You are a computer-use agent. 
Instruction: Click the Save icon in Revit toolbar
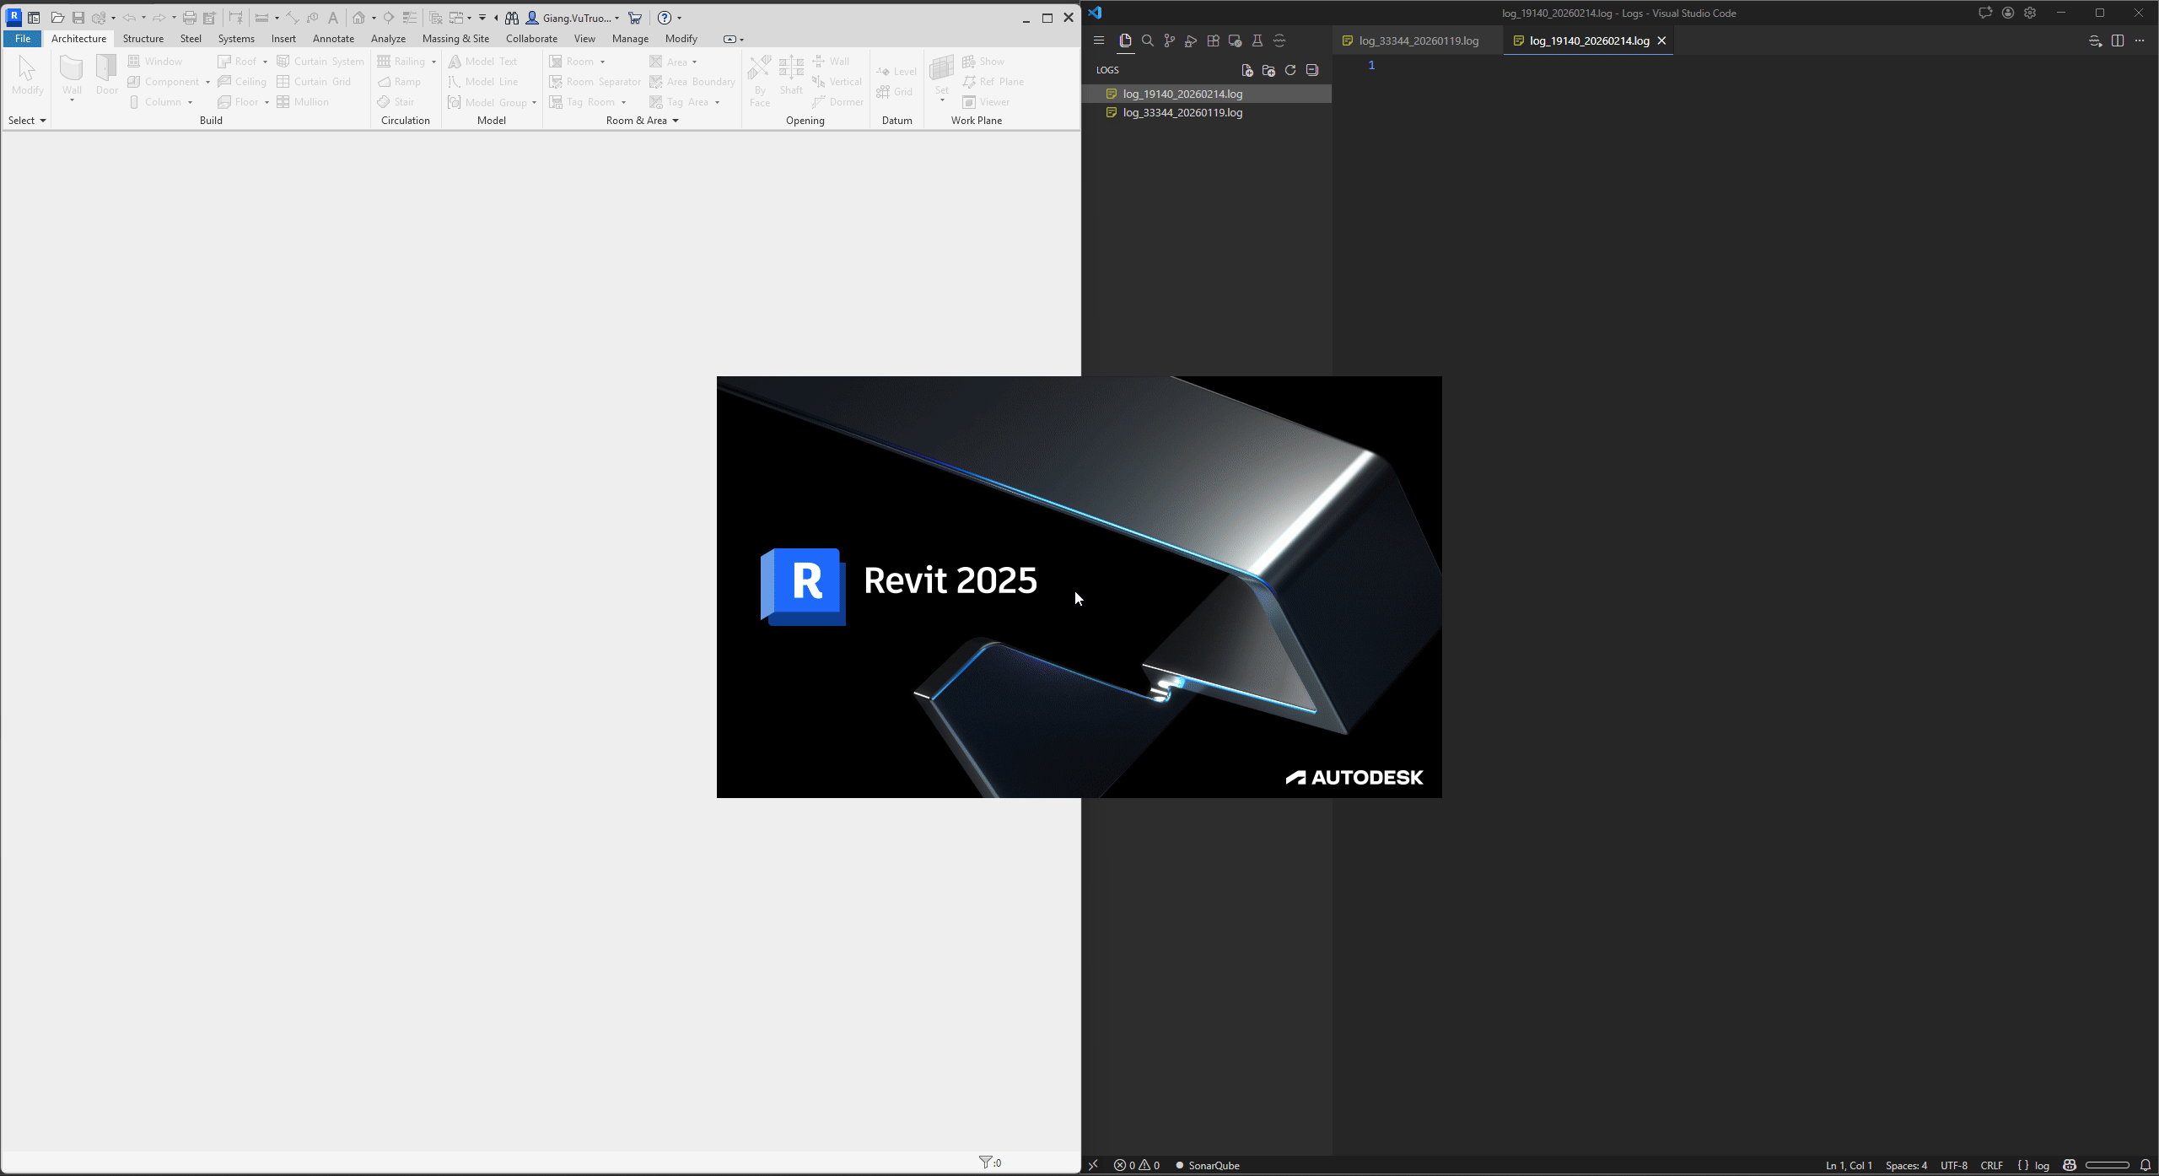(x=78, y=18)
